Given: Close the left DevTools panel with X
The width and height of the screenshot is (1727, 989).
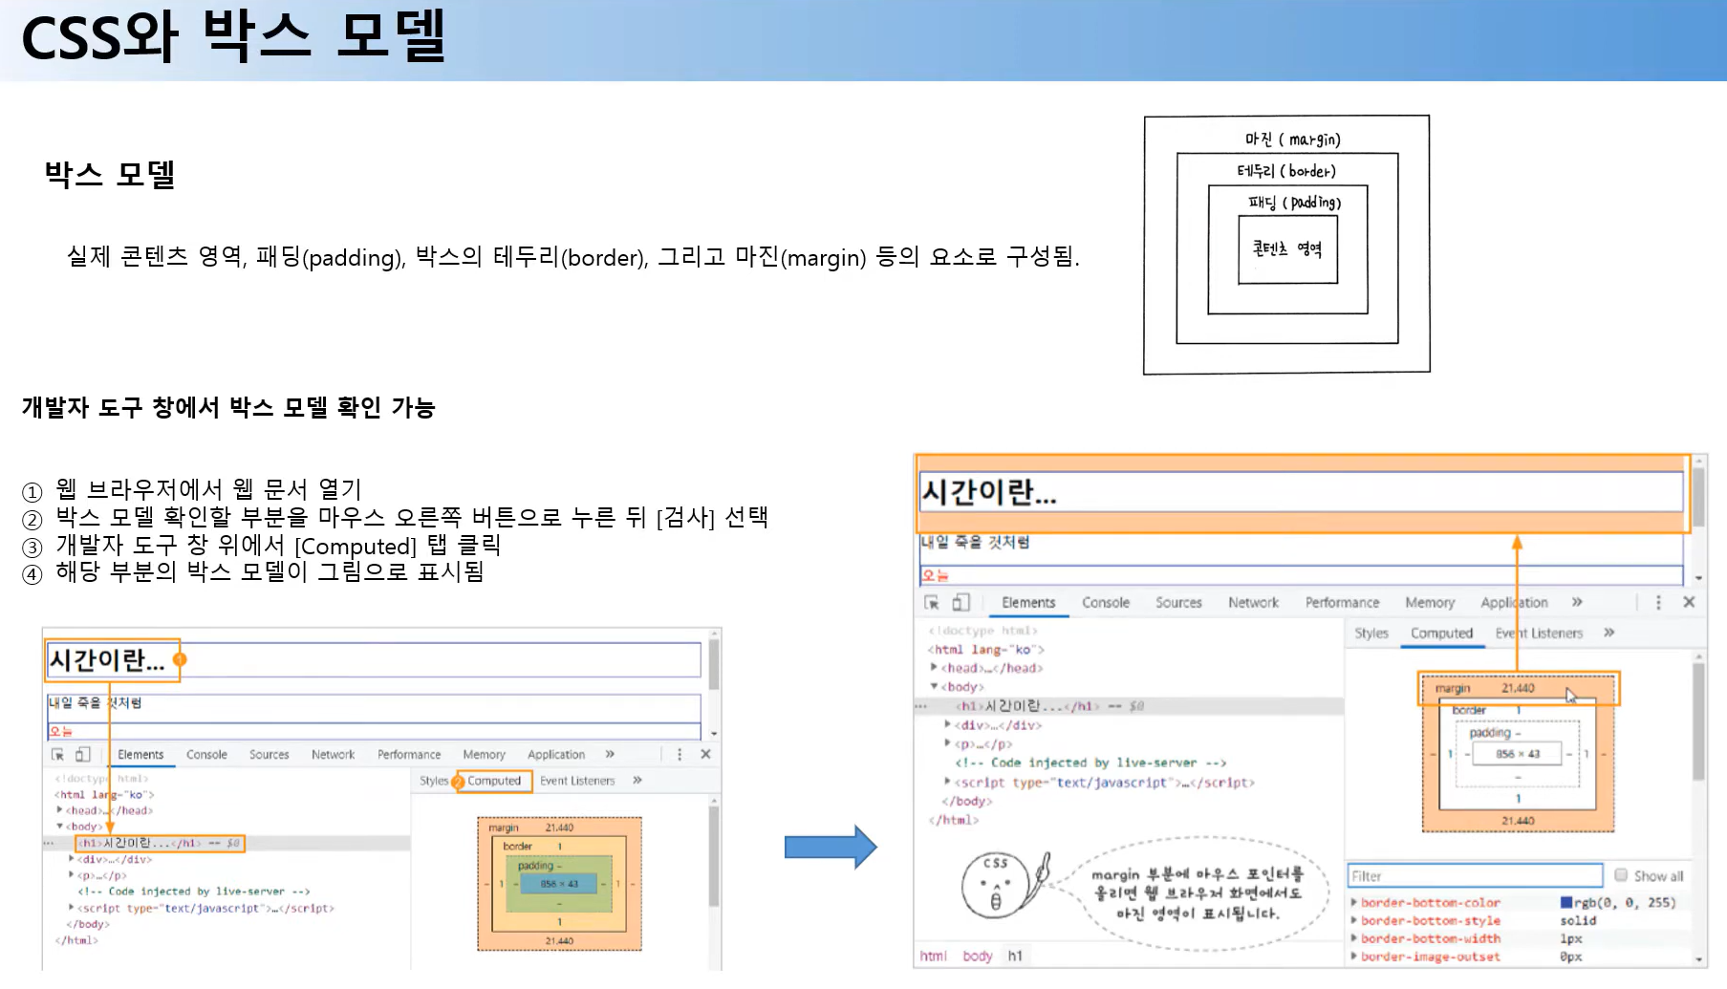Looking at the screenshot, I should click(x=705, y=754).
